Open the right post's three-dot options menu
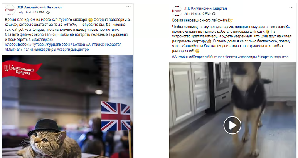 tap(291, 8)
